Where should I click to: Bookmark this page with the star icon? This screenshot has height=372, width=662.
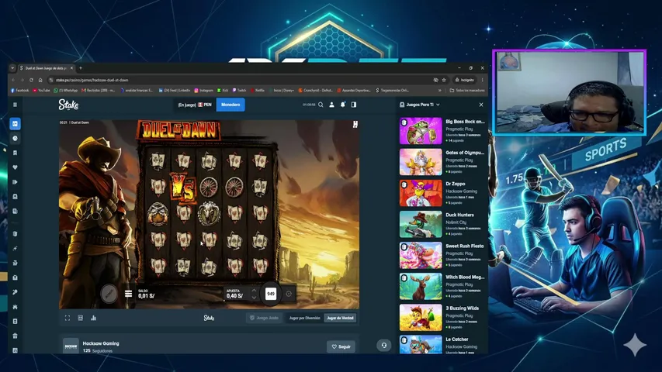444,80
